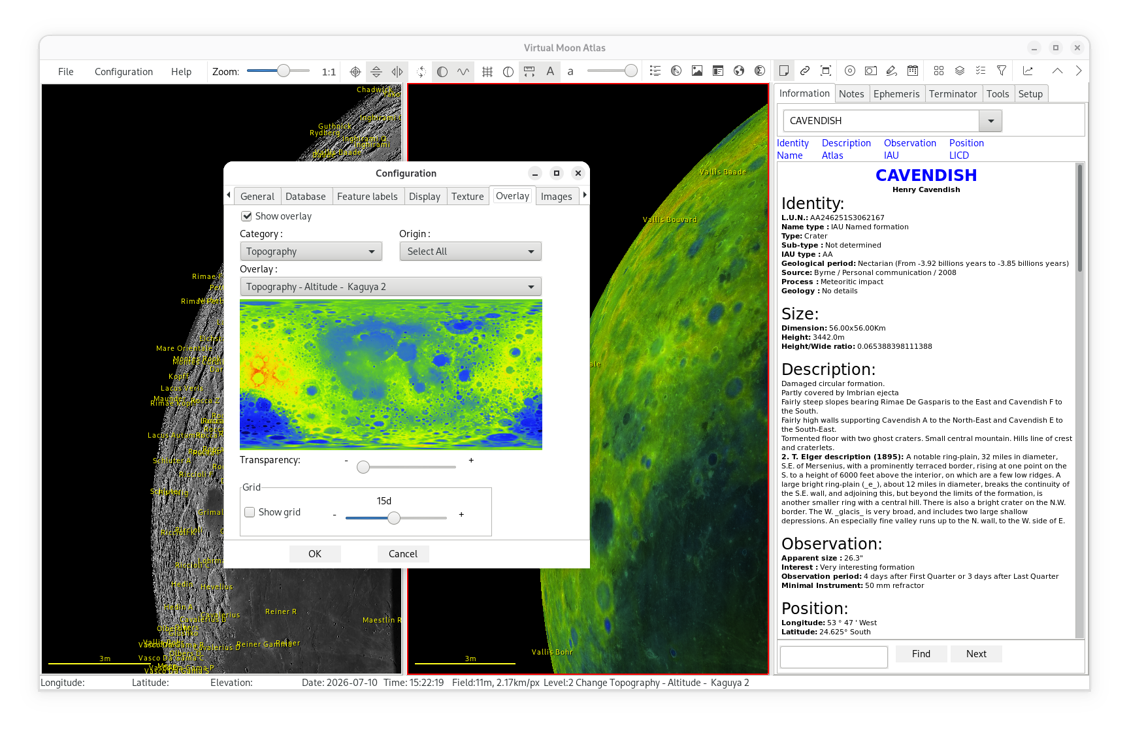
Task: Confirm configuration with OK button
Action: click(315, 554)
